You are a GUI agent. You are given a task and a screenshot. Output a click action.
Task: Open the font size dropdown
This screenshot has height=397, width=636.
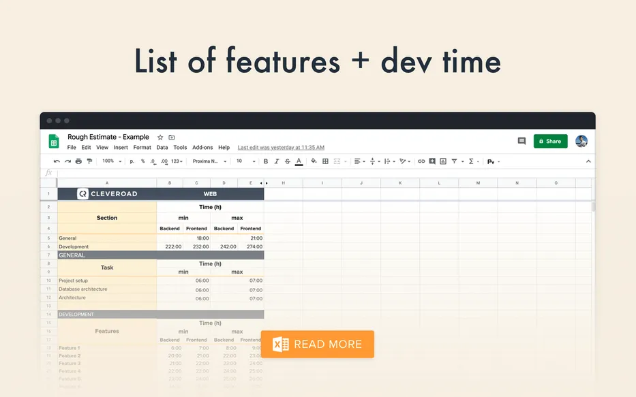[x=244, y=161]
